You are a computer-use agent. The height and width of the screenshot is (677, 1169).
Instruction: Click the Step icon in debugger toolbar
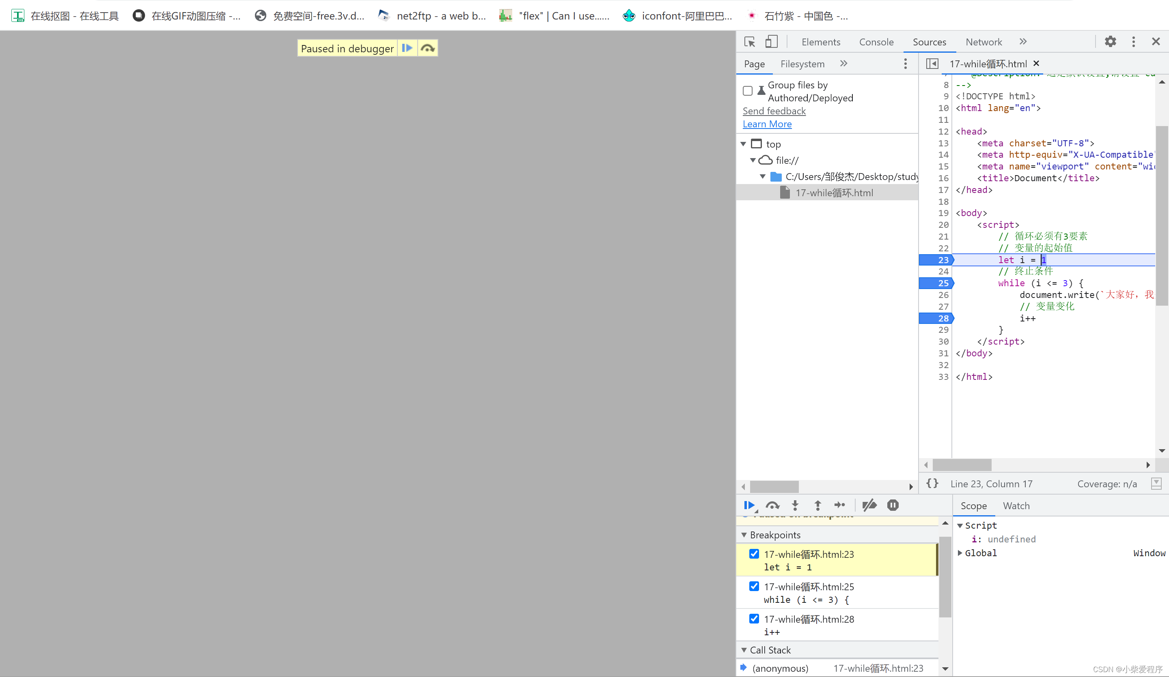point(840,505)
